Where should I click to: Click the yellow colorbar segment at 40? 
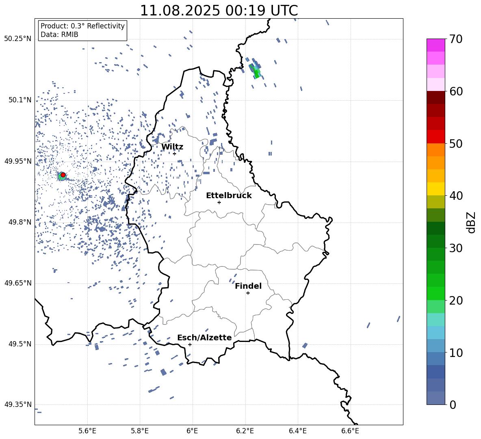pyautogui.click(x=435, y=189)
